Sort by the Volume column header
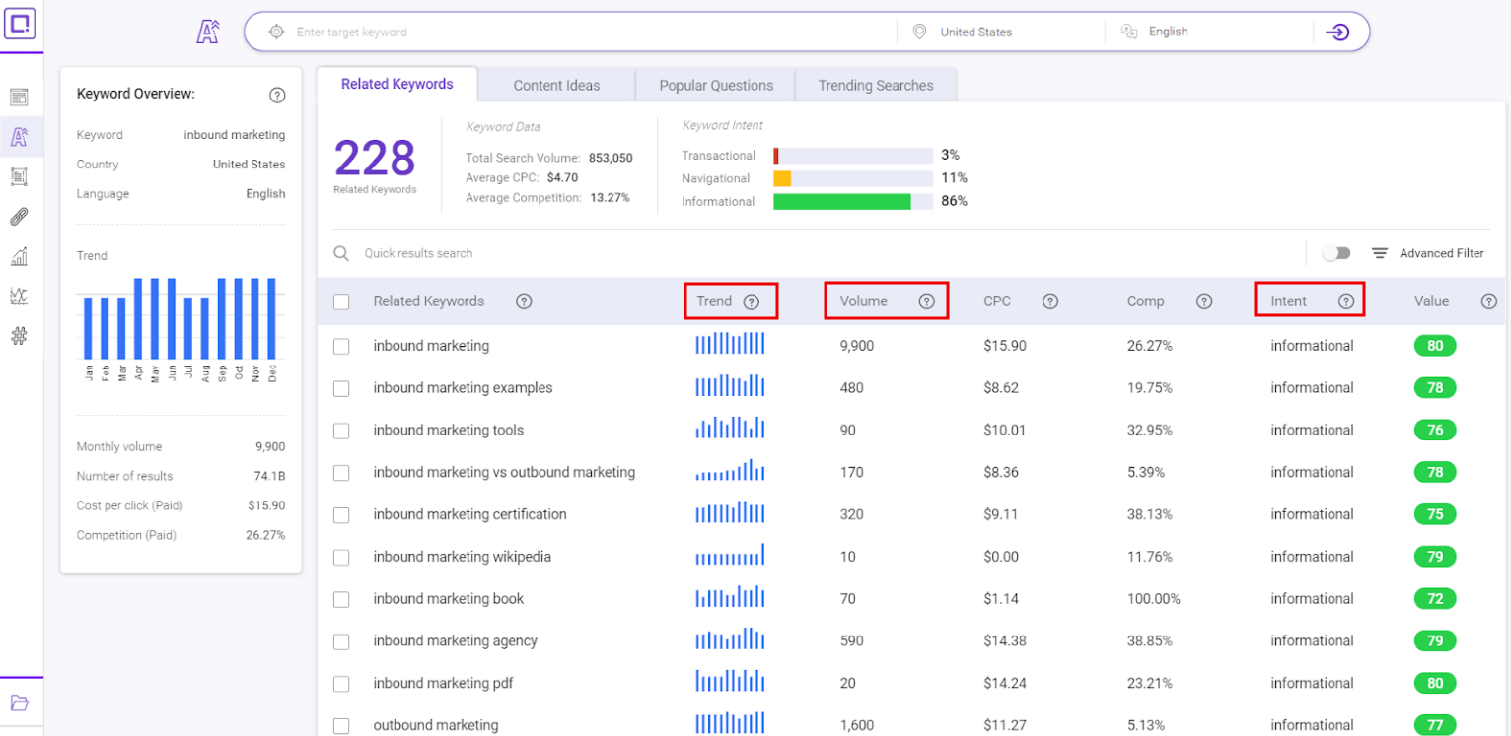The height and width of the screenshot is (736, 1511). click(x=864, y=301)
